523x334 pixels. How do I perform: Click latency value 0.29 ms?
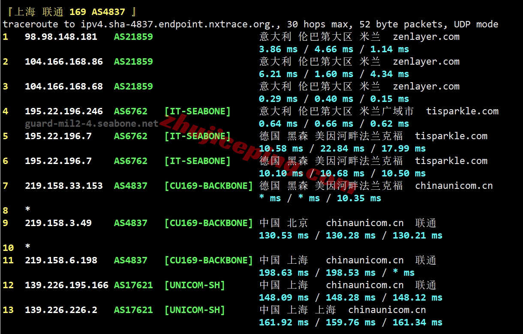tap(278, 99)
